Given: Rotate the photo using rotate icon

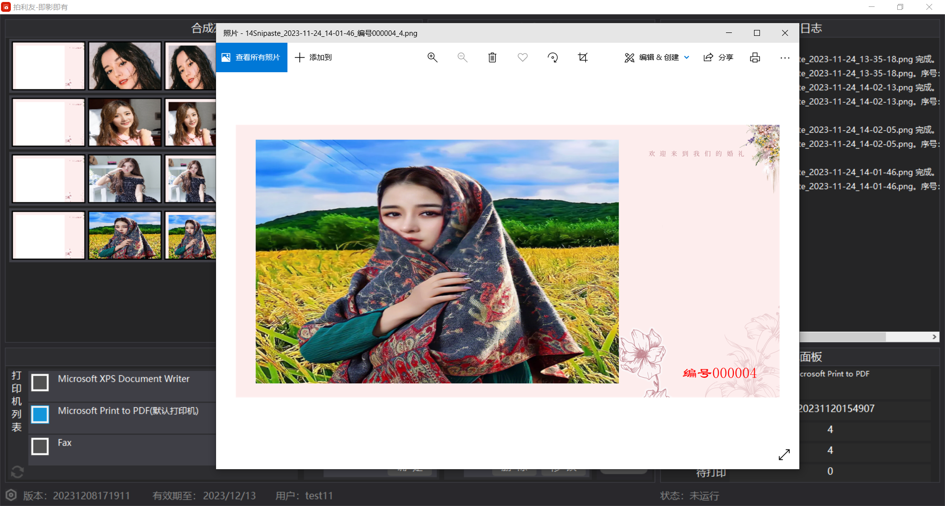Looking at the screenshot, I should (553, 57).
